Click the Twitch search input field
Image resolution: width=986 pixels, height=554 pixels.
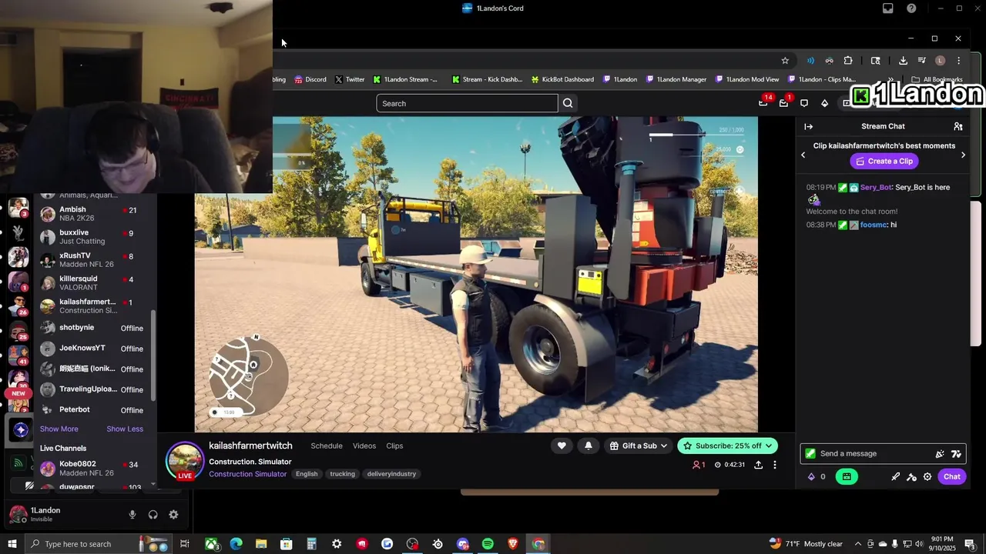click(467, 103)
